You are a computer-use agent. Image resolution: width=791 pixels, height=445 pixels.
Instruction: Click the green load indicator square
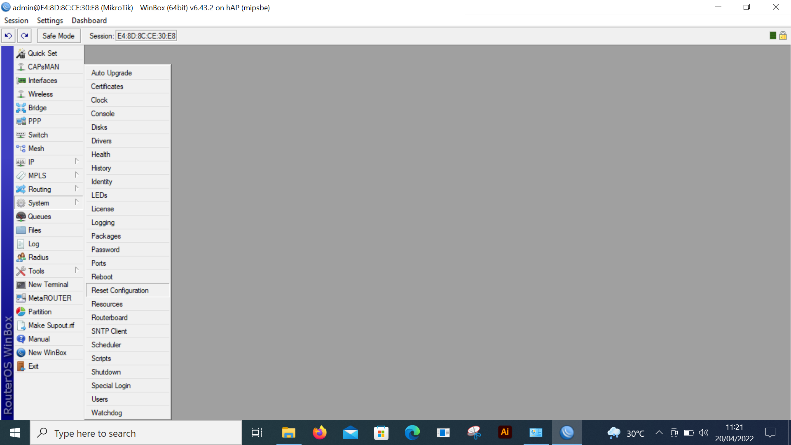point(773,36)
